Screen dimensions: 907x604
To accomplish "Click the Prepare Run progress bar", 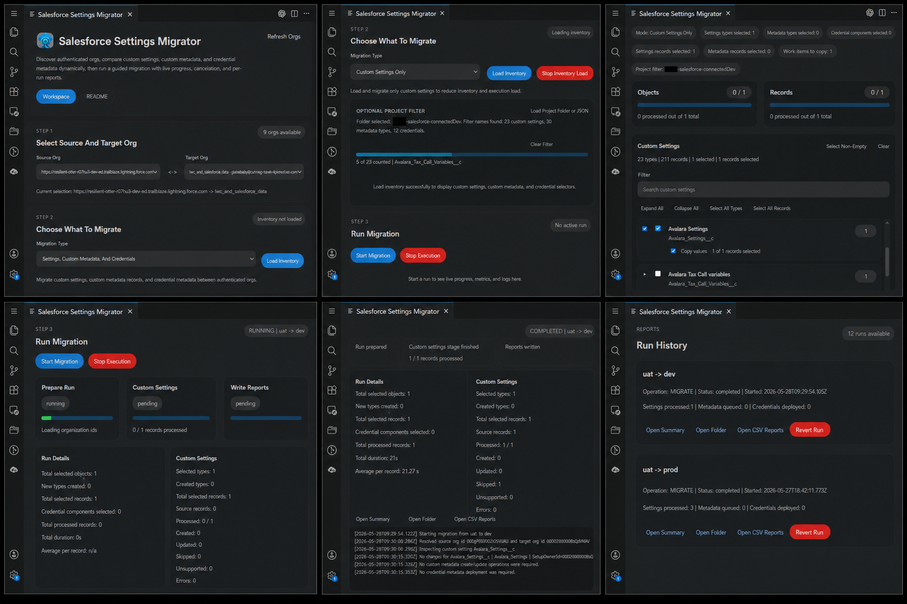I will 77,418.
